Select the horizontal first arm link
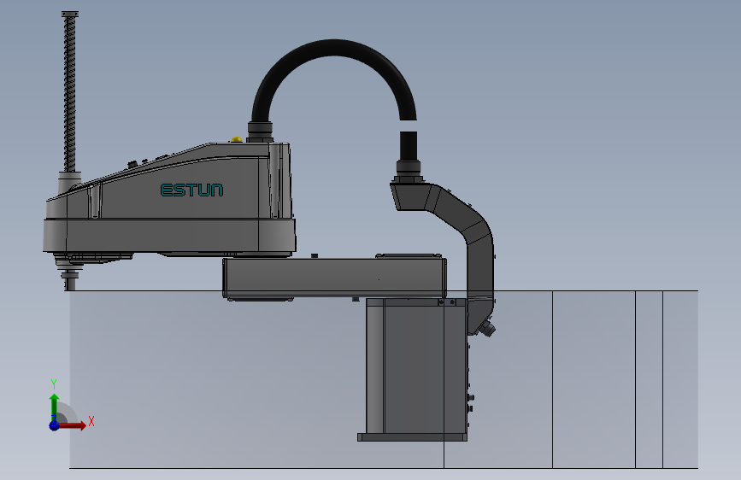Image resolution: width=741 pixels, height=480 pixels. click(x=334, y=278)
